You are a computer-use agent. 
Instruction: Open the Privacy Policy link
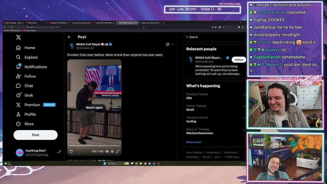[x=213, y=153]
